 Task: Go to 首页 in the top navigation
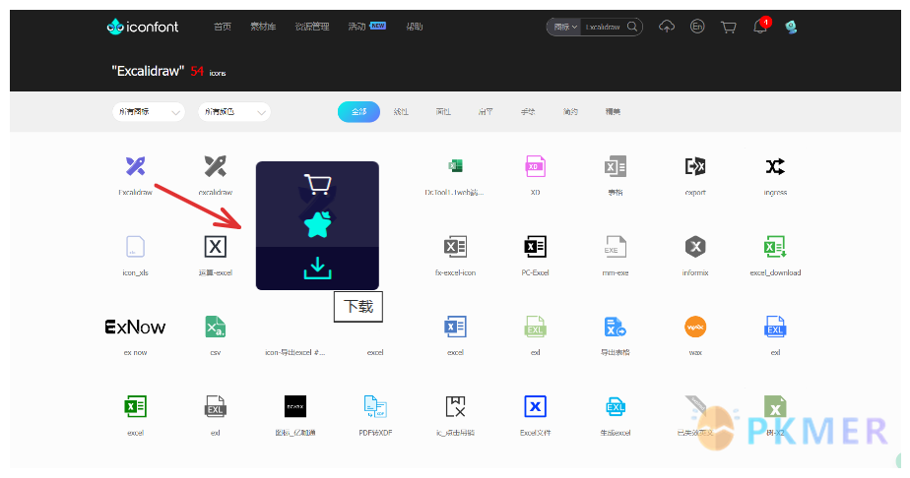click(223, 27)
